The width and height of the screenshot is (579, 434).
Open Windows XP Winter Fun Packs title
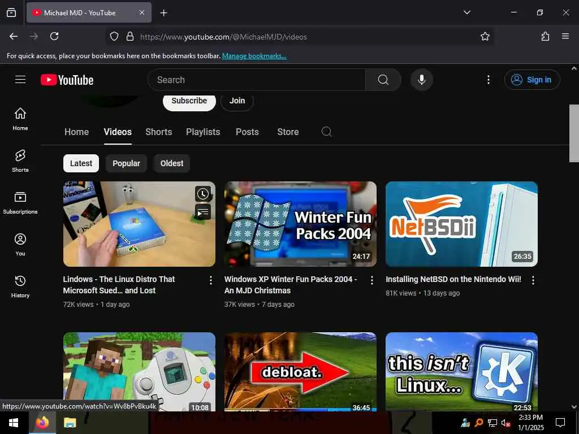290,285
